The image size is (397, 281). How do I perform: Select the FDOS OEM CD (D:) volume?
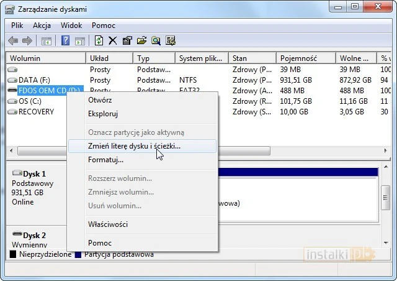(49, 90)
